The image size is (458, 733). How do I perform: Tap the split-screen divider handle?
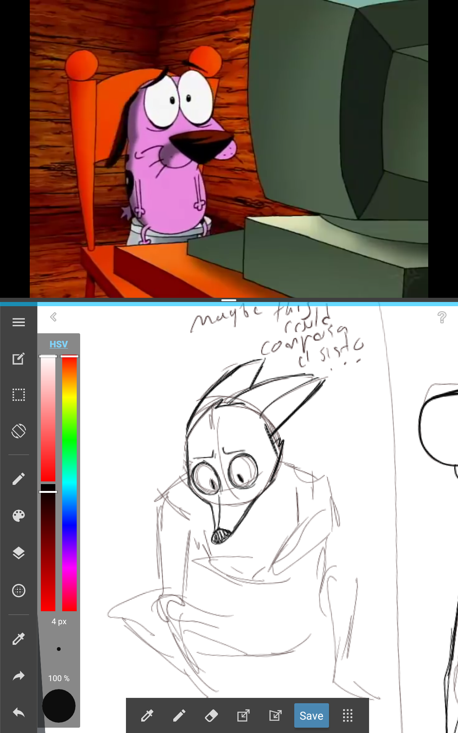(x=229, y=300)
